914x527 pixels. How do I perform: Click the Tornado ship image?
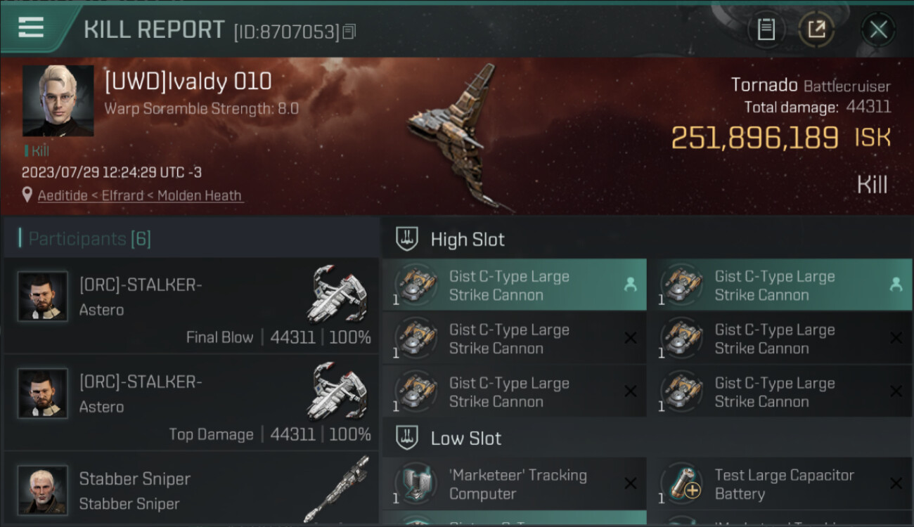[457, 137]
